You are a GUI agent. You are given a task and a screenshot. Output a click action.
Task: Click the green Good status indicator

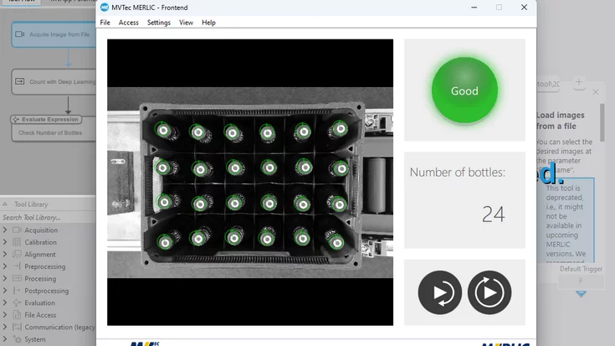[464, 90]
